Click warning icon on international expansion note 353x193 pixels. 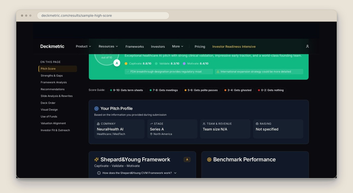(218, 72)
